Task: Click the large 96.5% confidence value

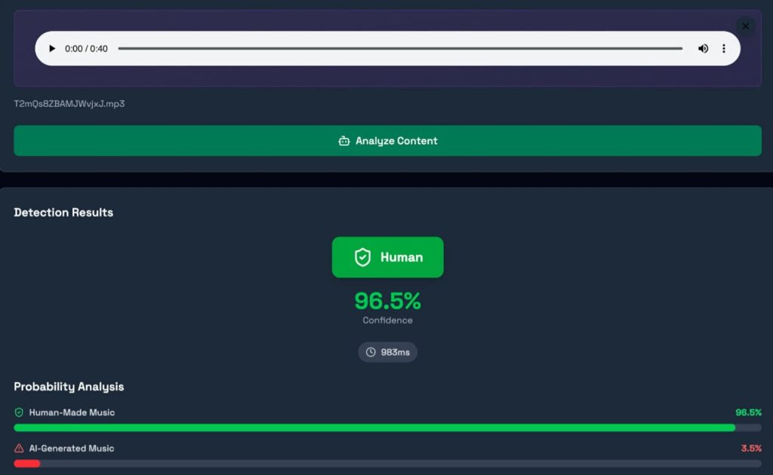Action: click(x=387, y=301)
